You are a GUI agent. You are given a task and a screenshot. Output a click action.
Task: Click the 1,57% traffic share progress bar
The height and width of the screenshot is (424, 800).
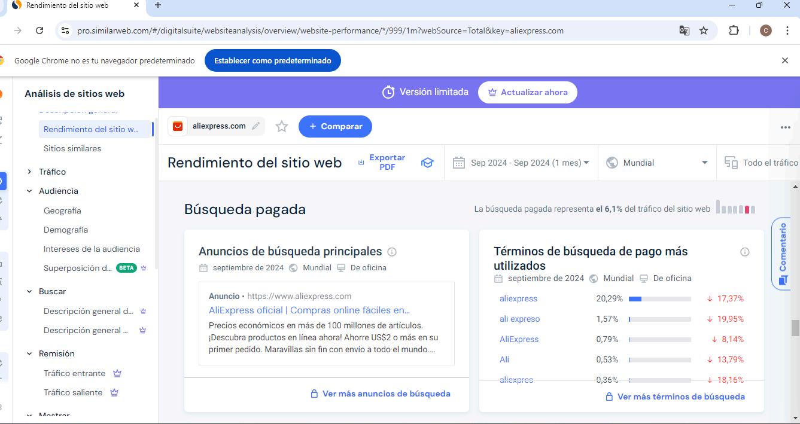coord(660,319)
